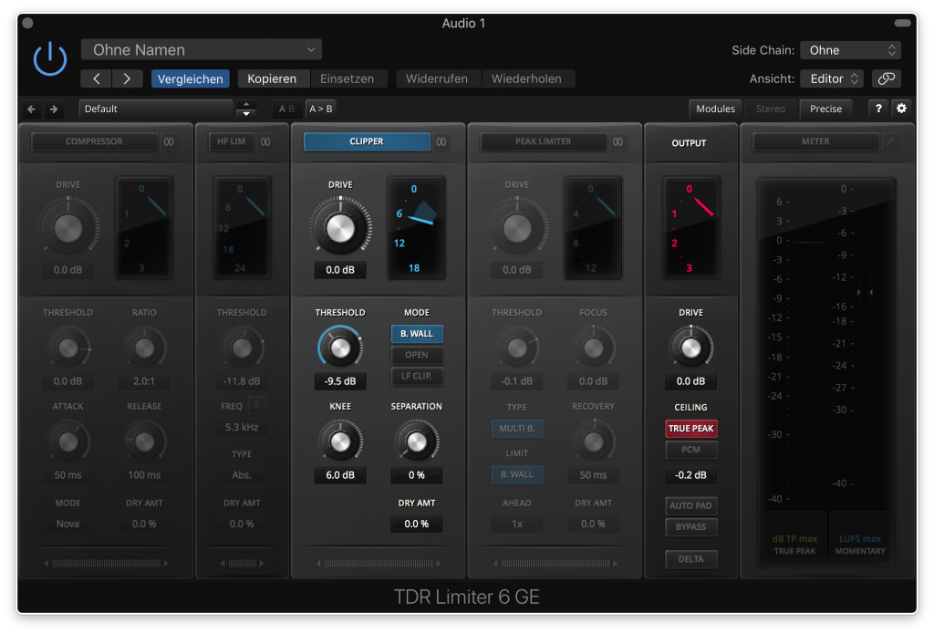Screen dimensions: 934x634
Task: Switch A B state toggle
Action: (x=286, y=109)
